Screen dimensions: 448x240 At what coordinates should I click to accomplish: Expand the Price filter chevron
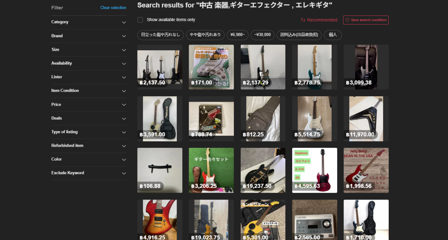[124, 105]
